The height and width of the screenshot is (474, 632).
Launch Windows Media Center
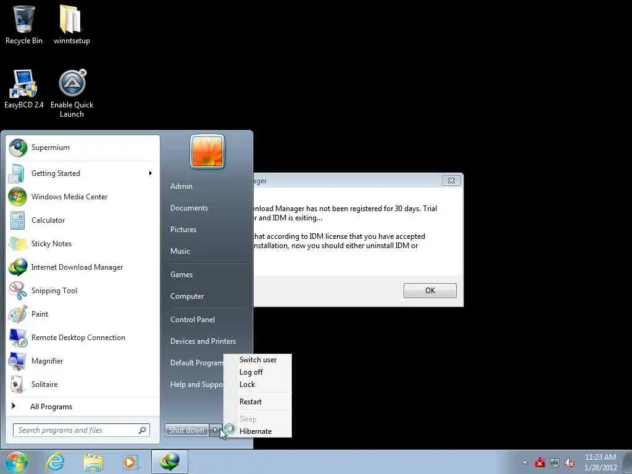(x=83, y=197)
